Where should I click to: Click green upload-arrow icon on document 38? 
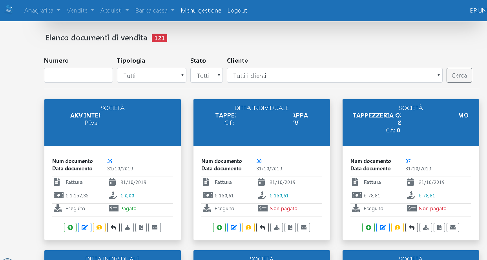pos(219,227)
